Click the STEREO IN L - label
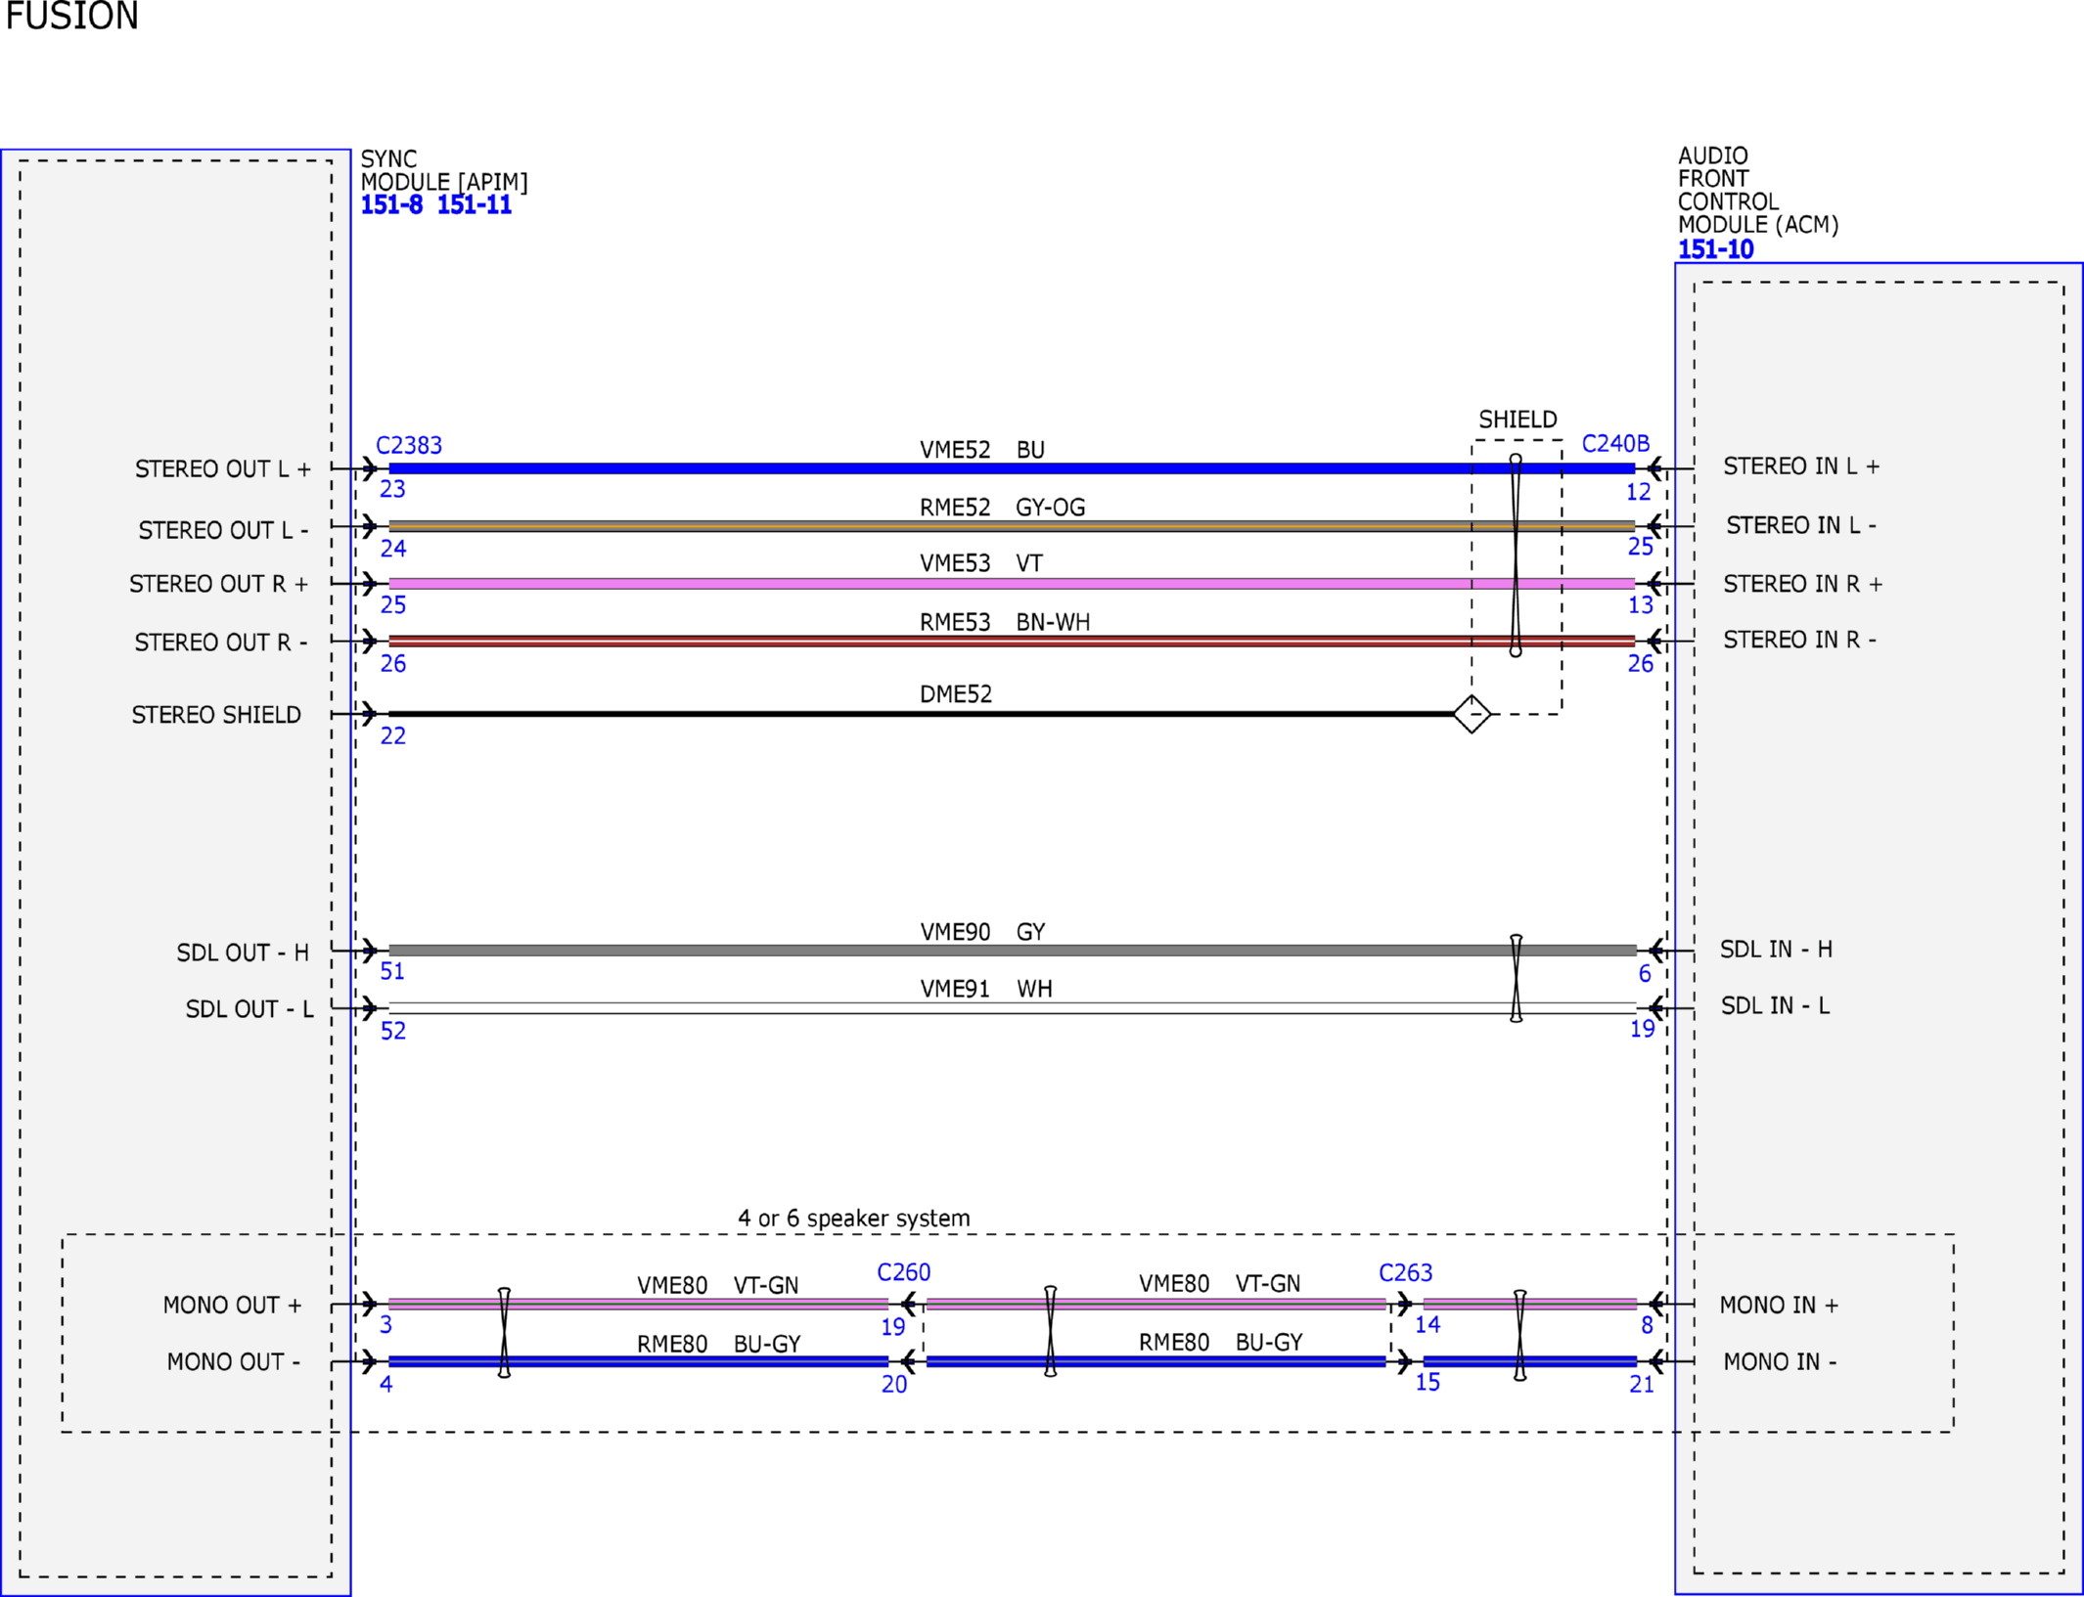The image size is (2084, 1597). [x=1801, y=525]
